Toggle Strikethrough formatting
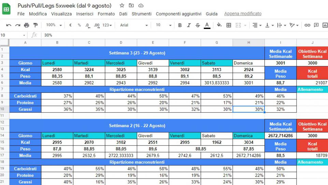 coord(198,25)
